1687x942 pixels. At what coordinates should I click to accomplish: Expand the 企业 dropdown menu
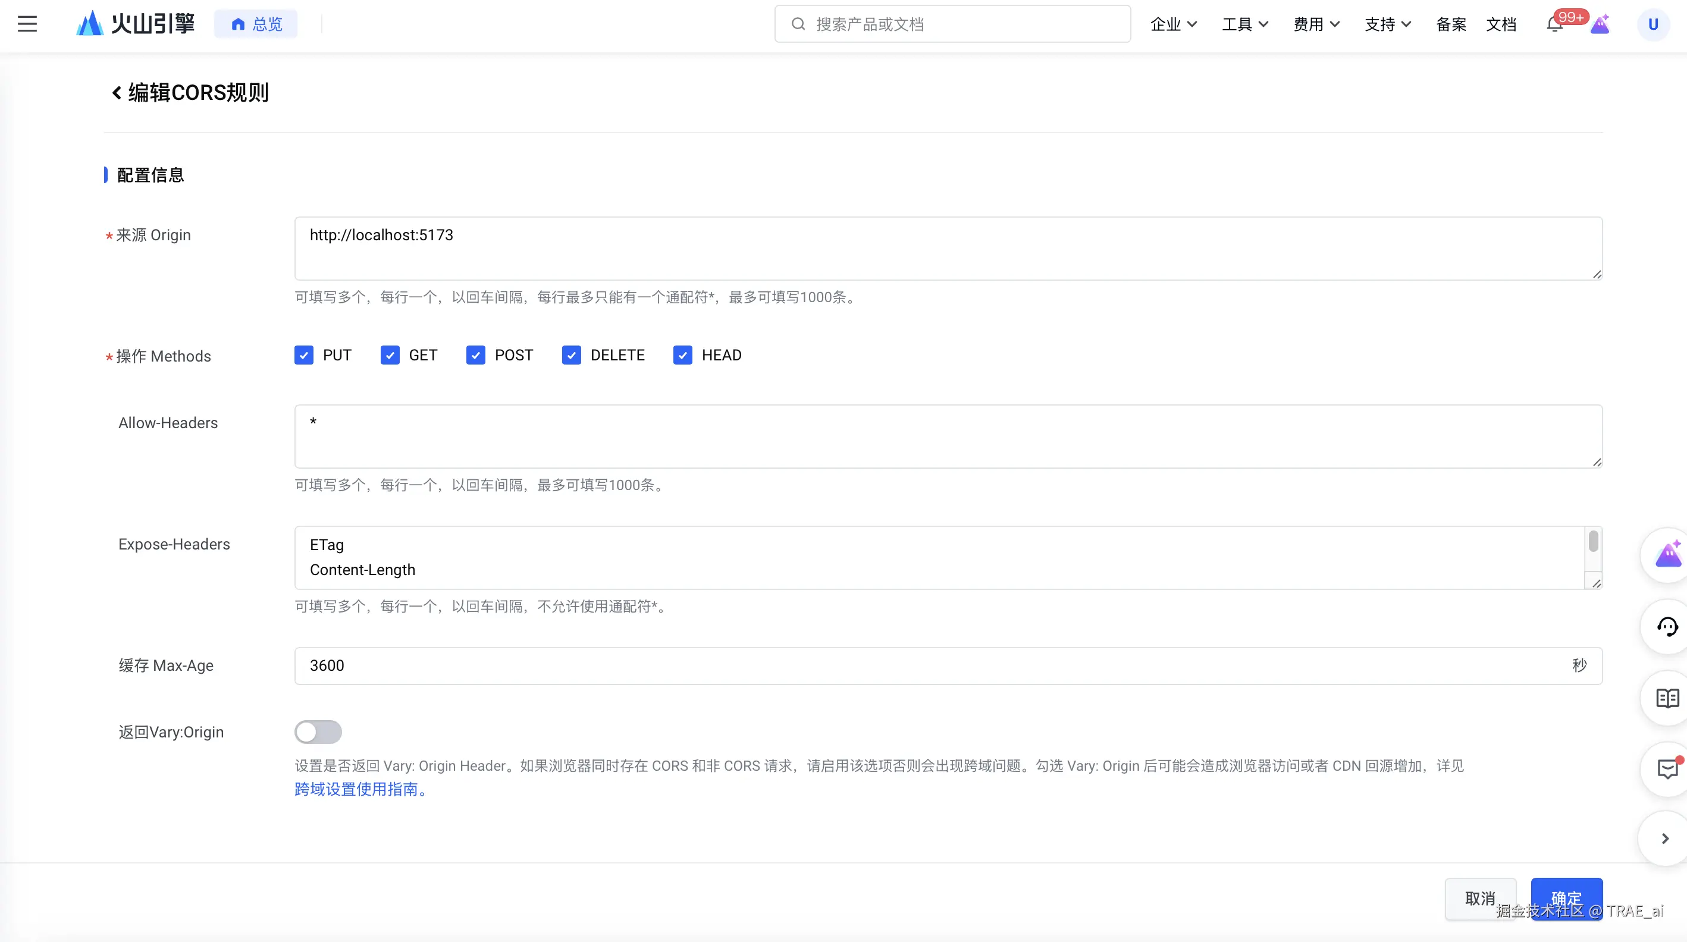pos(1173,25)
